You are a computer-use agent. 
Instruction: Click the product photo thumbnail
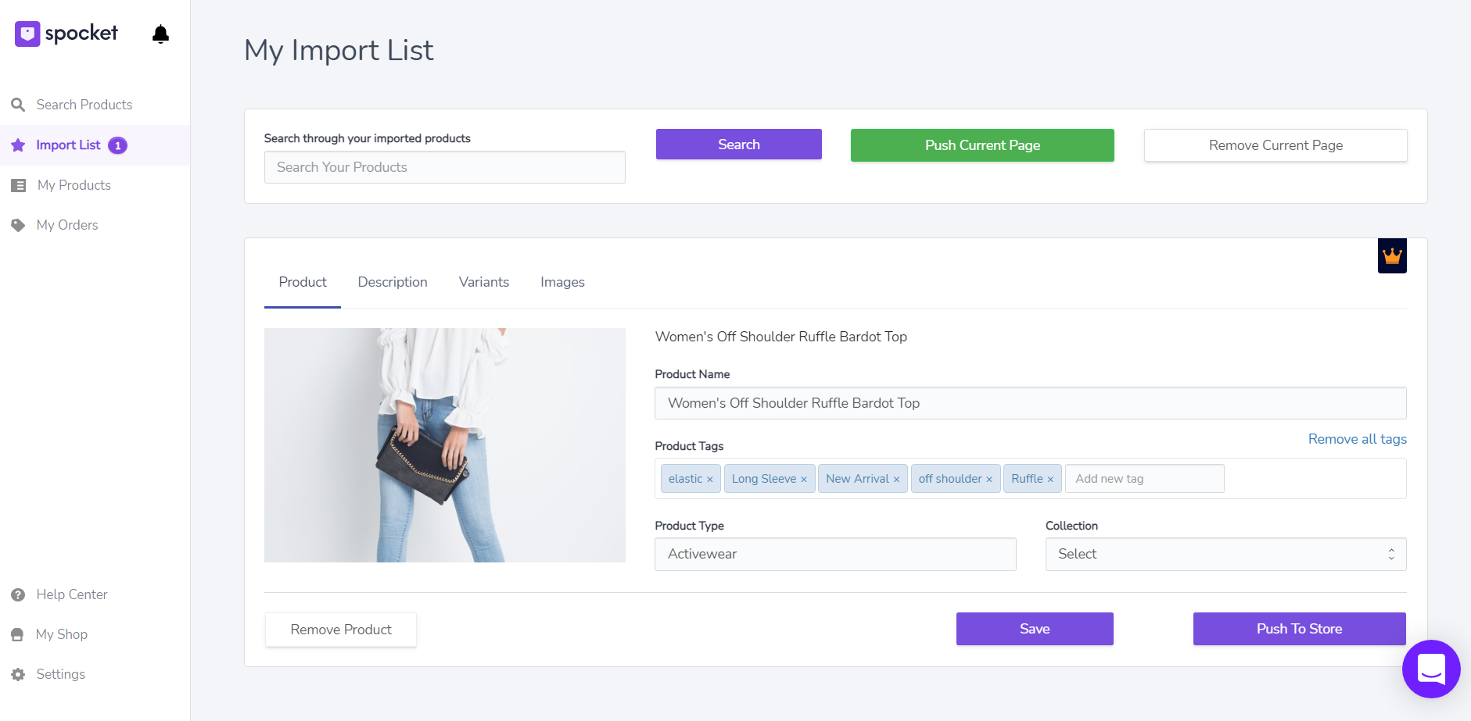[x=445, y=445]
